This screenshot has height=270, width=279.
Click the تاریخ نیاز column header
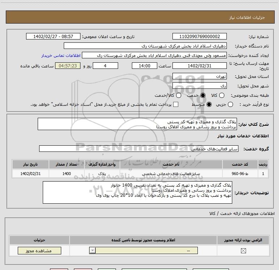coord(30,164)
